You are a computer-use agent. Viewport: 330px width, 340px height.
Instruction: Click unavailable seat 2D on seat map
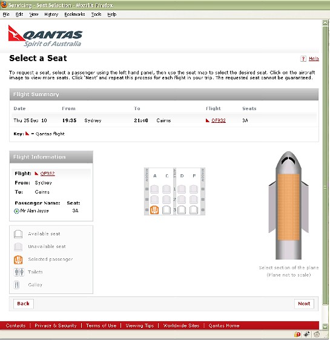[182, 200]
